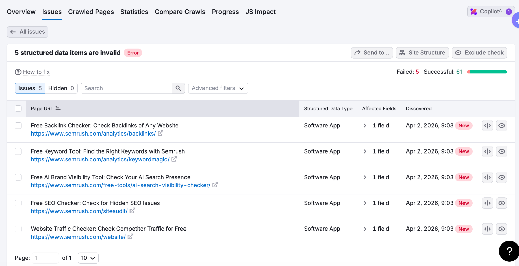The height and width of the screenshot is (266, 519).
Task: Check the Free Keyword Tool row checkbox
Action: [18, 151]
